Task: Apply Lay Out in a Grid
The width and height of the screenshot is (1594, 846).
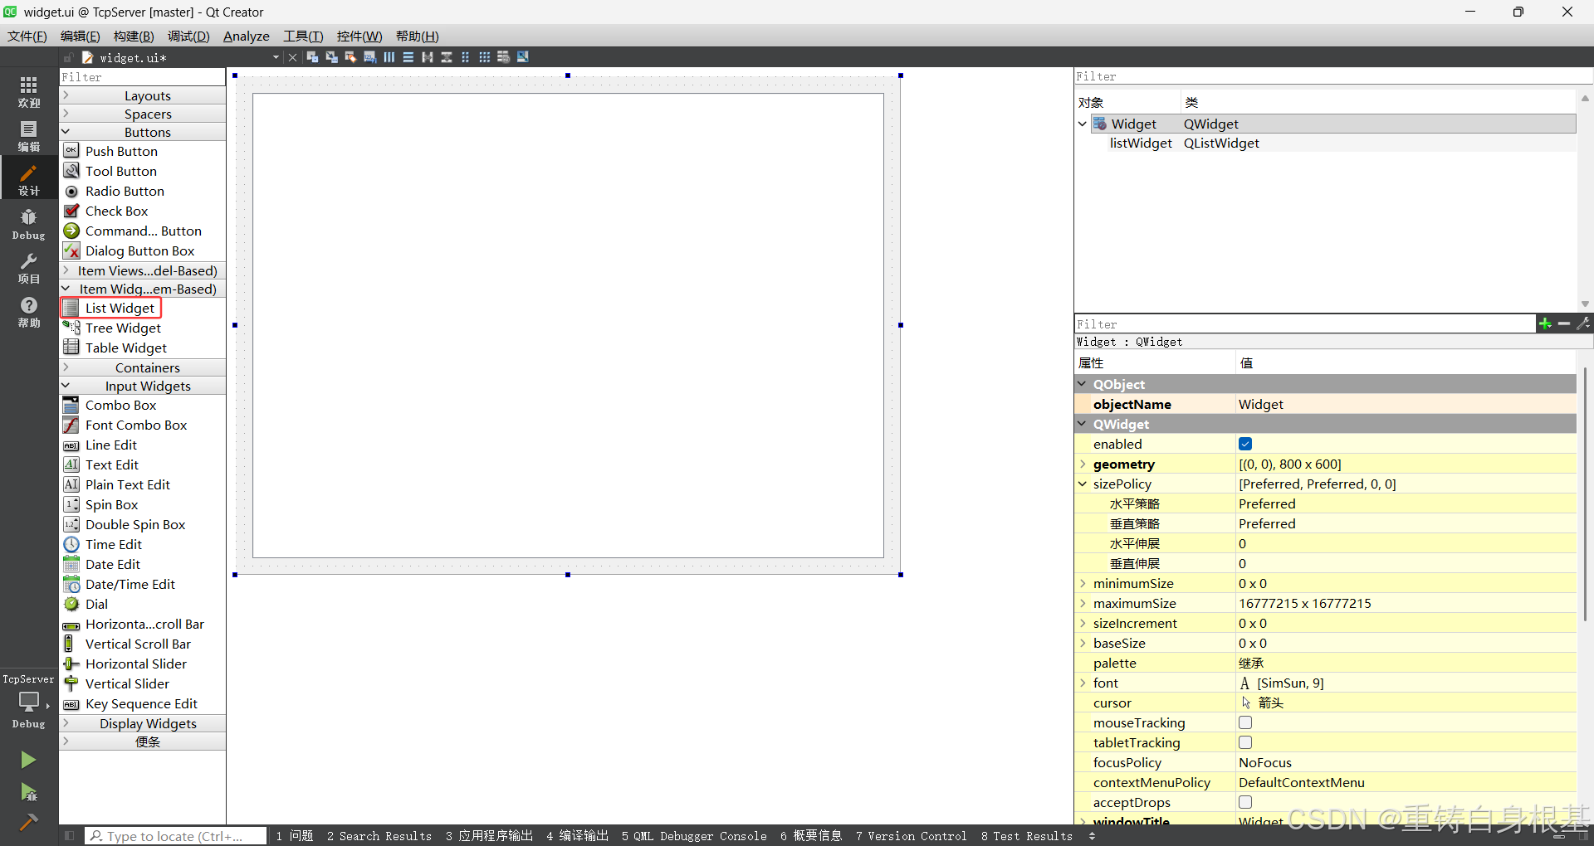Action: pyautogui.click(x=484, y=57)
